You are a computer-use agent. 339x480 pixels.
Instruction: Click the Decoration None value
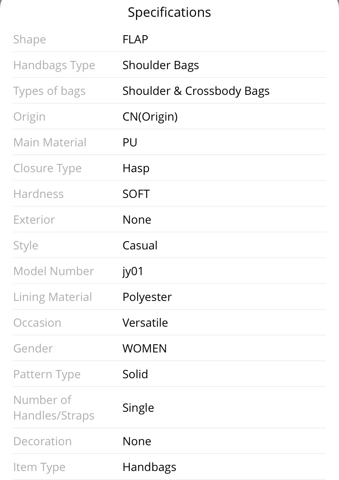[137, 441]
